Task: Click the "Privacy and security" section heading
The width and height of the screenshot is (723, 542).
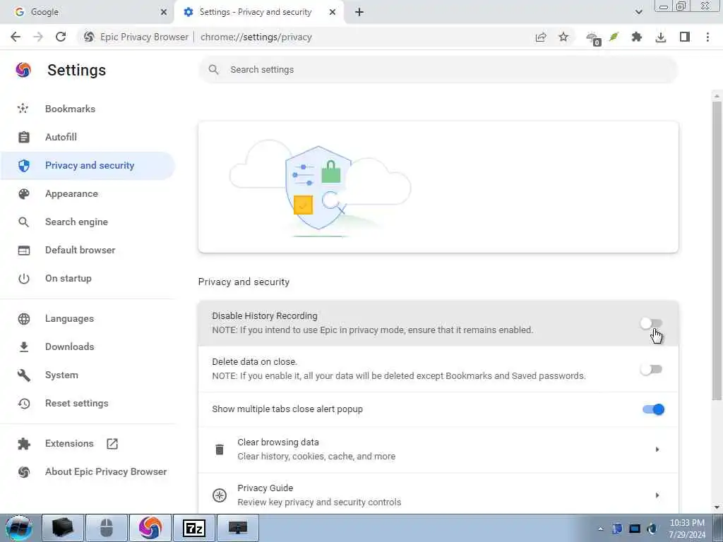Action: pyautogui.click(x=244, y=282)
